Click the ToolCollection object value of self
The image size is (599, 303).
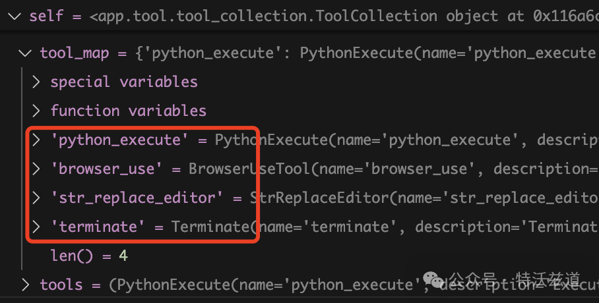tap(344, 16)
